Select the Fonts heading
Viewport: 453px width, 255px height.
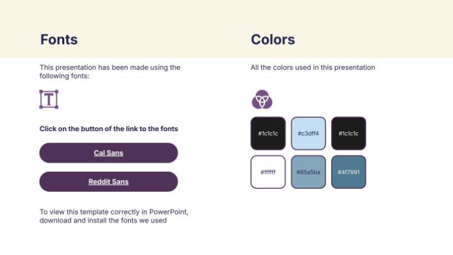pos(59,40)
